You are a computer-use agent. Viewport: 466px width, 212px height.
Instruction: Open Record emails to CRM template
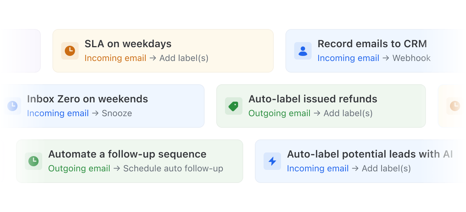coord(372,44)
